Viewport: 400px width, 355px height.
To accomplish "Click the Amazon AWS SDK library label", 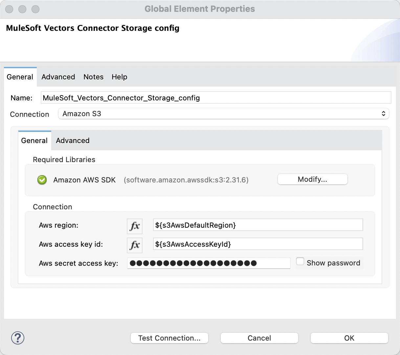I will 84,180.
